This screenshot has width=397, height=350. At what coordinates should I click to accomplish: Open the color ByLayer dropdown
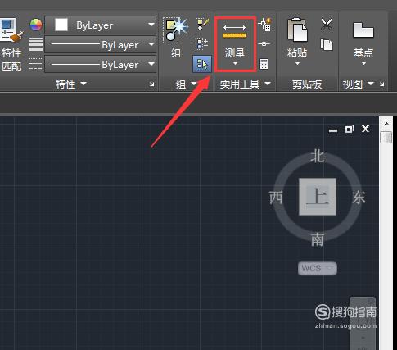coord(151,25)
